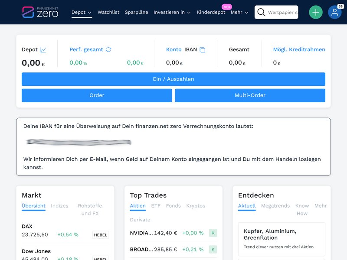The width and height of the screenshot is (347, 260).
Task: Open Sparpläne in the top menu
Action: pos(136,13)
